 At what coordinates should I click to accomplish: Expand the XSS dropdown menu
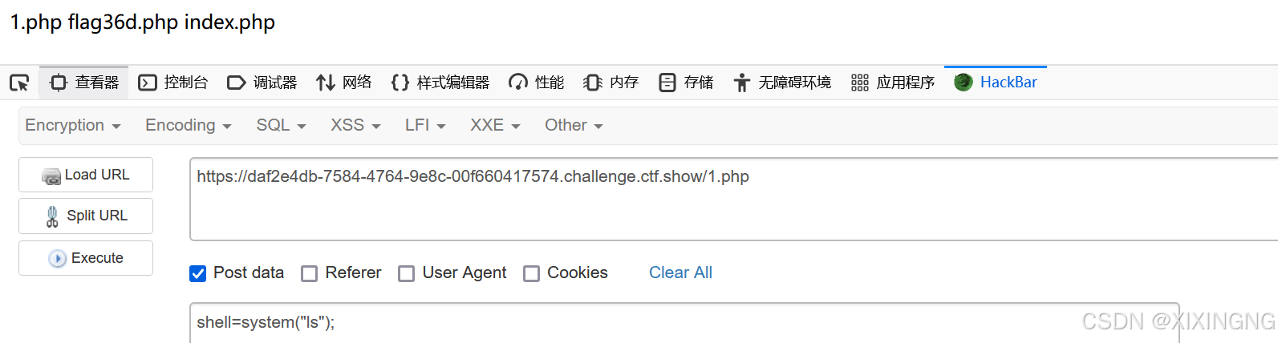click(355, 125)
